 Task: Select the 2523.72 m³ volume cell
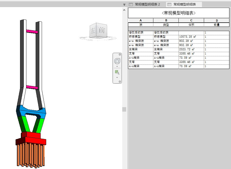pos(191,49)
